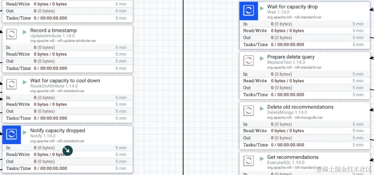Click the 'Notify capacity dropped' processor name
Viewport: 374px width, 175px height.
pyautogui.click(x=57, y=131)
